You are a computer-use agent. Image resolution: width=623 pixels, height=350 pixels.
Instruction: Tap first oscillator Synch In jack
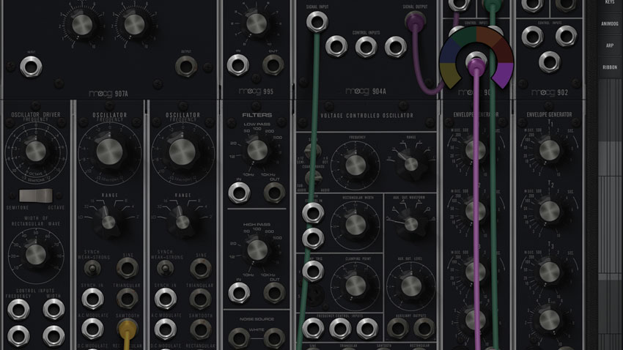tap(92, 299)
